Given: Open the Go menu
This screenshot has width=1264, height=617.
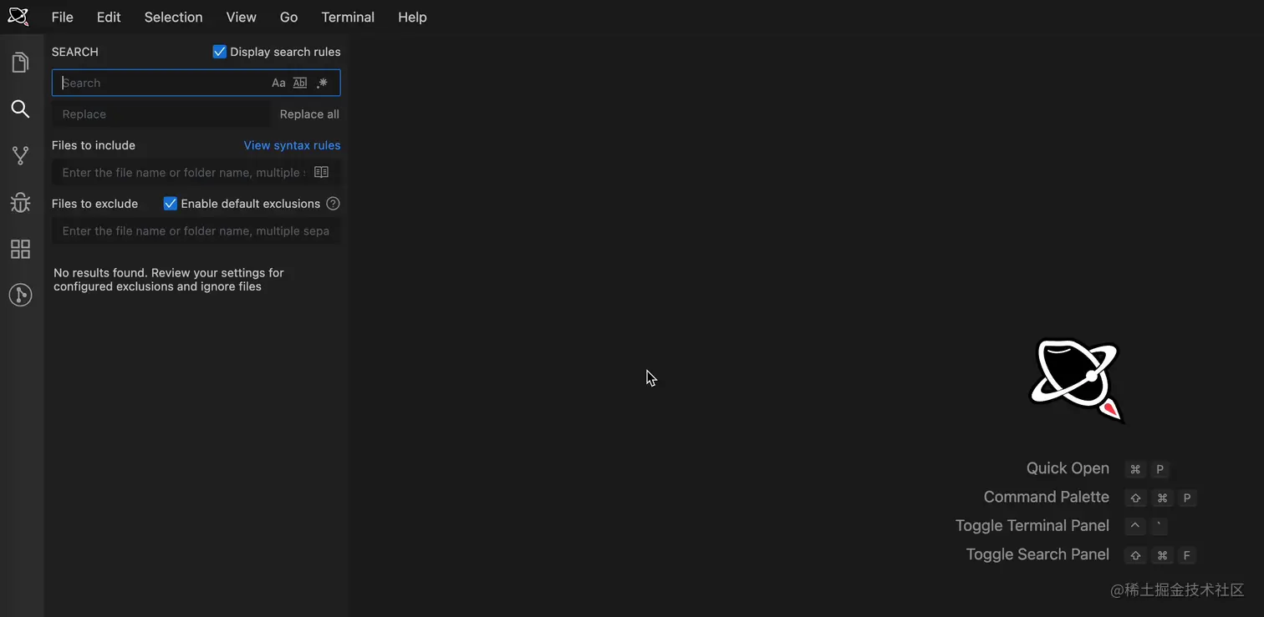Looking at the screenshot, I should [288, 17].
